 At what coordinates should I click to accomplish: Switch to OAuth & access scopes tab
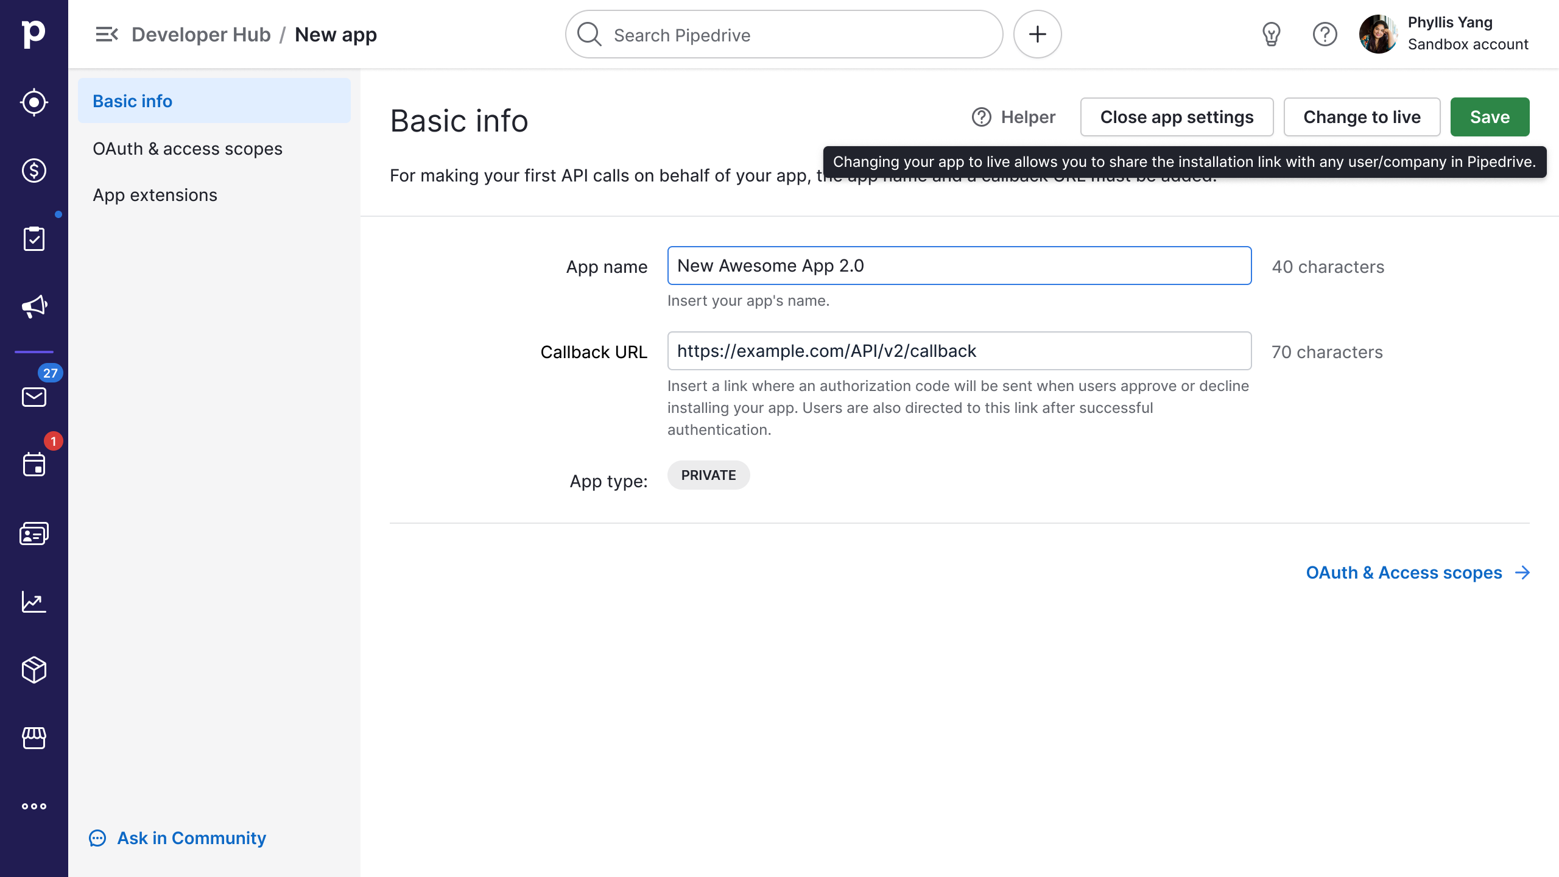(188, 149)
